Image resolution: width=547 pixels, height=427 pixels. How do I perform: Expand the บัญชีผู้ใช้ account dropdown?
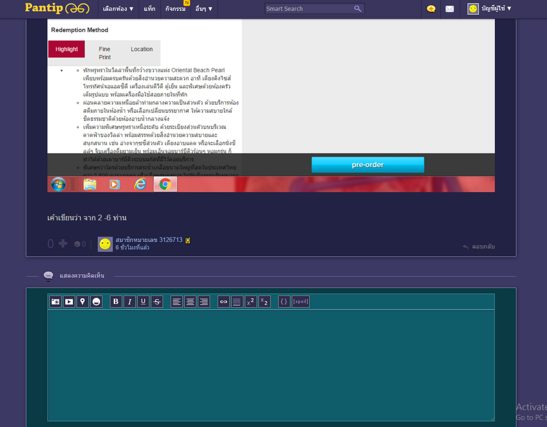[496, 8]
